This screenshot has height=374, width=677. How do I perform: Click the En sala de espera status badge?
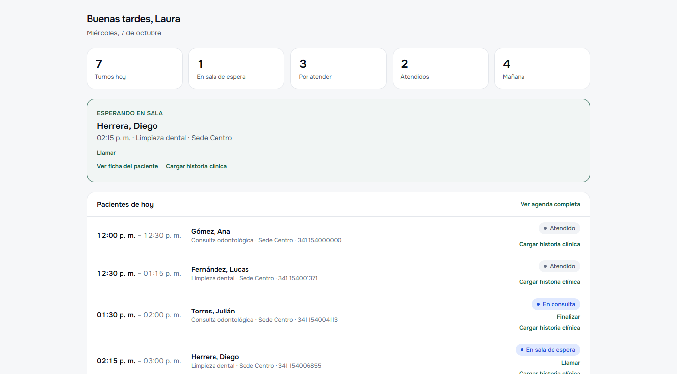pyautogui.click(x=548, y=350)
